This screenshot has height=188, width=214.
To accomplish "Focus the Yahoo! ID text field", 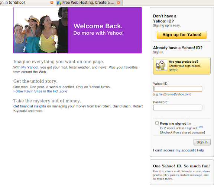I will [x=178, y=89].
